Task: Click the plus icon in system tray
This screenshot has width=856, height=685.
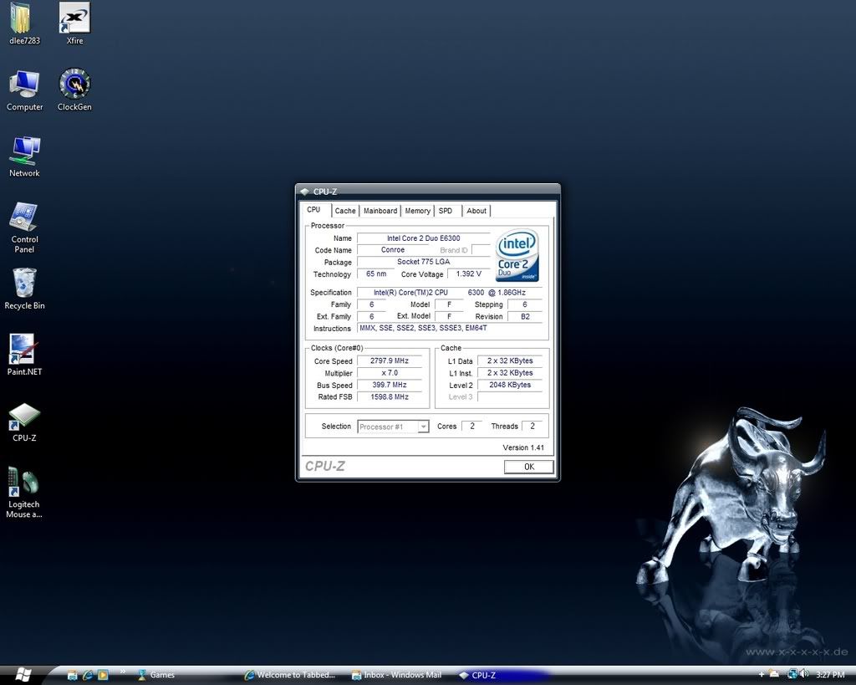Action: pos(762,675)
